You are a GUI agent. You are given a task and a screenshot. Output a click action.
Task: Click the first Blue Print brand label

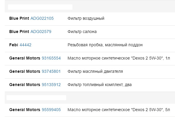[x=19, y=18]
